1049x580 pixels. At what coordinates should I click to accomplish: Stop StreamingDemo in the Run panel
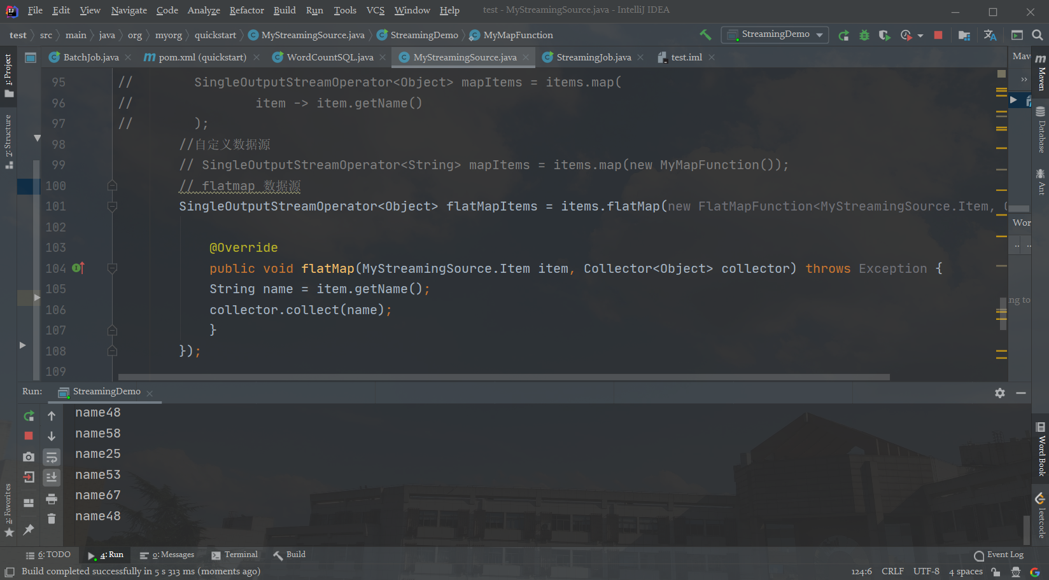pos(29,436)
